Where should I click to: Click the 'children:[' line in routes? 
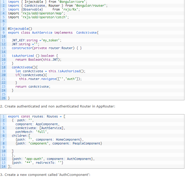(21, 136)
